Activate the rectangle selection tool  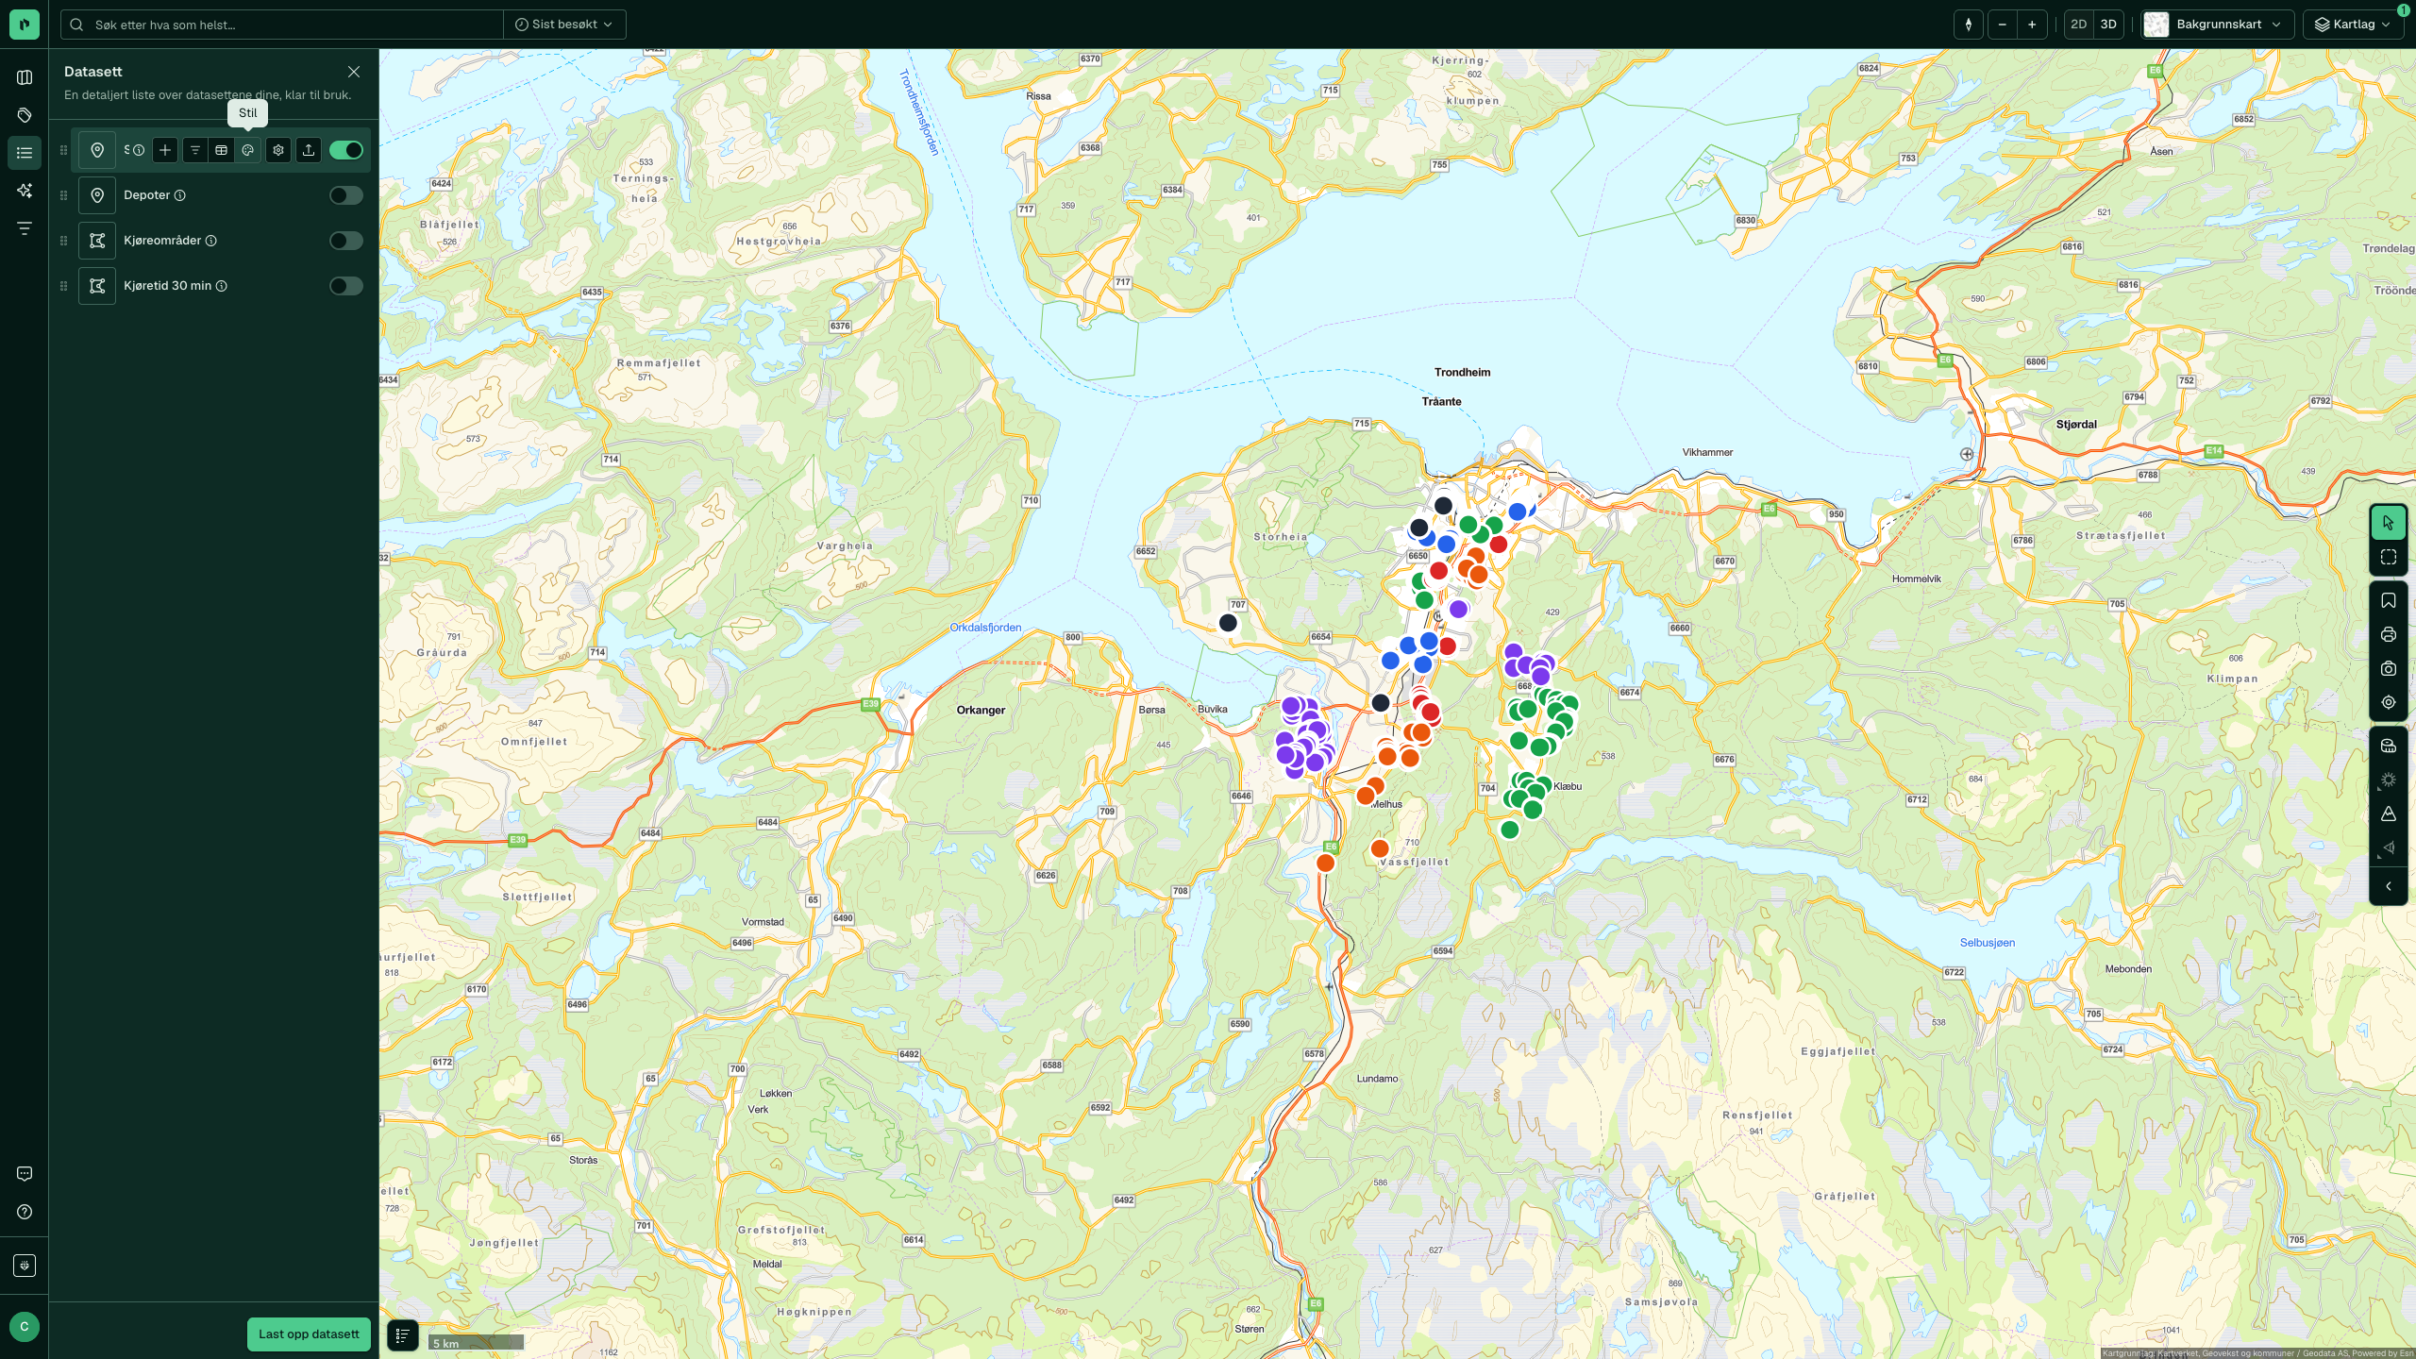tap(2388, 558)
